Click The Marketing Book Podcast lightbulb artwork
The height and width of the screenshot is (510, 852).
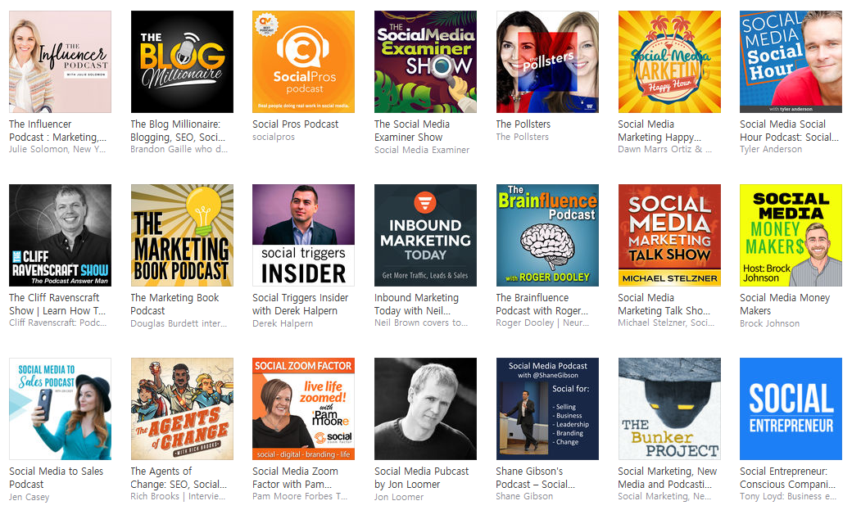point(182,235)
